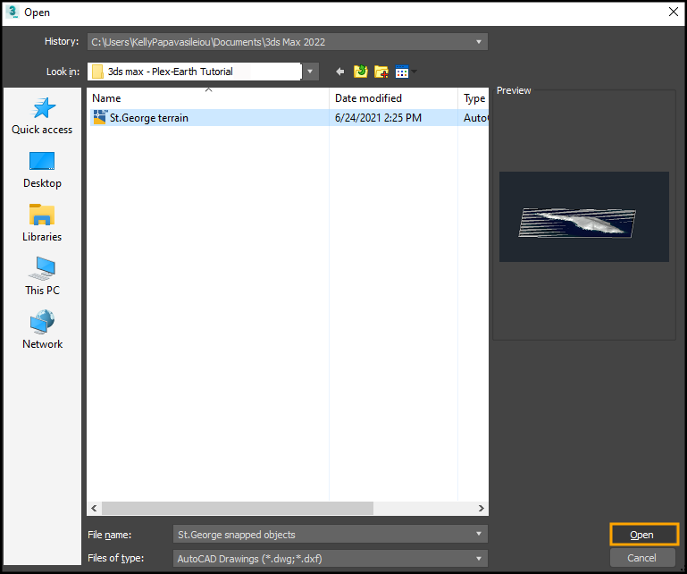
Task: Open the File name dropdown arrow
Action: [480, 535]
